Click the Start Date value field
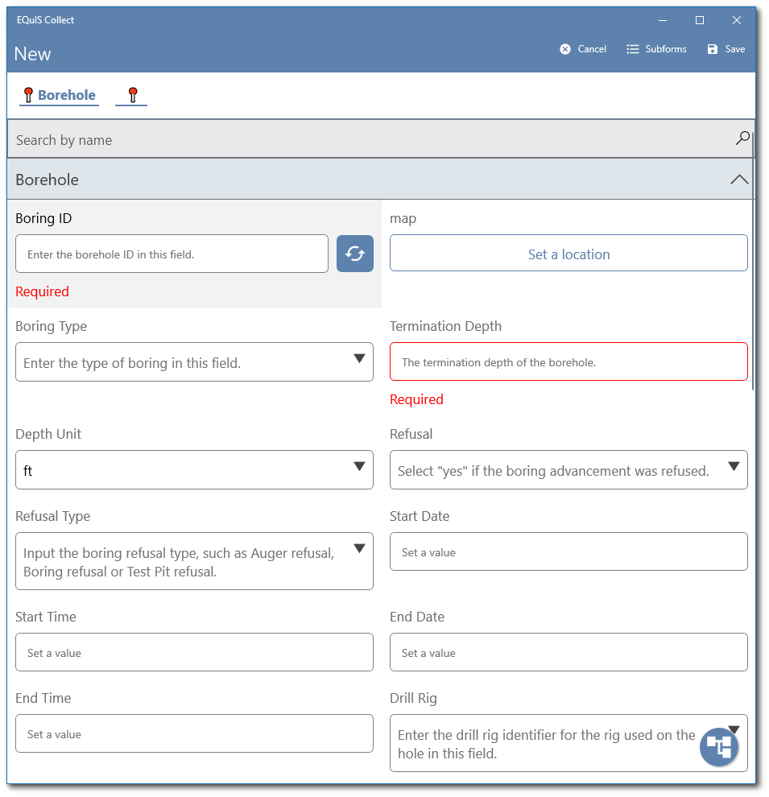The image size is (769, 797). pyautogui.click(x=568, y=551)
